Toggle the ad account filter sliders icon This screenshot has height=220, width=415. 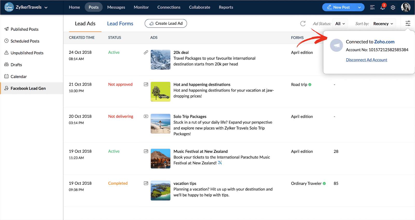[408, 23]
